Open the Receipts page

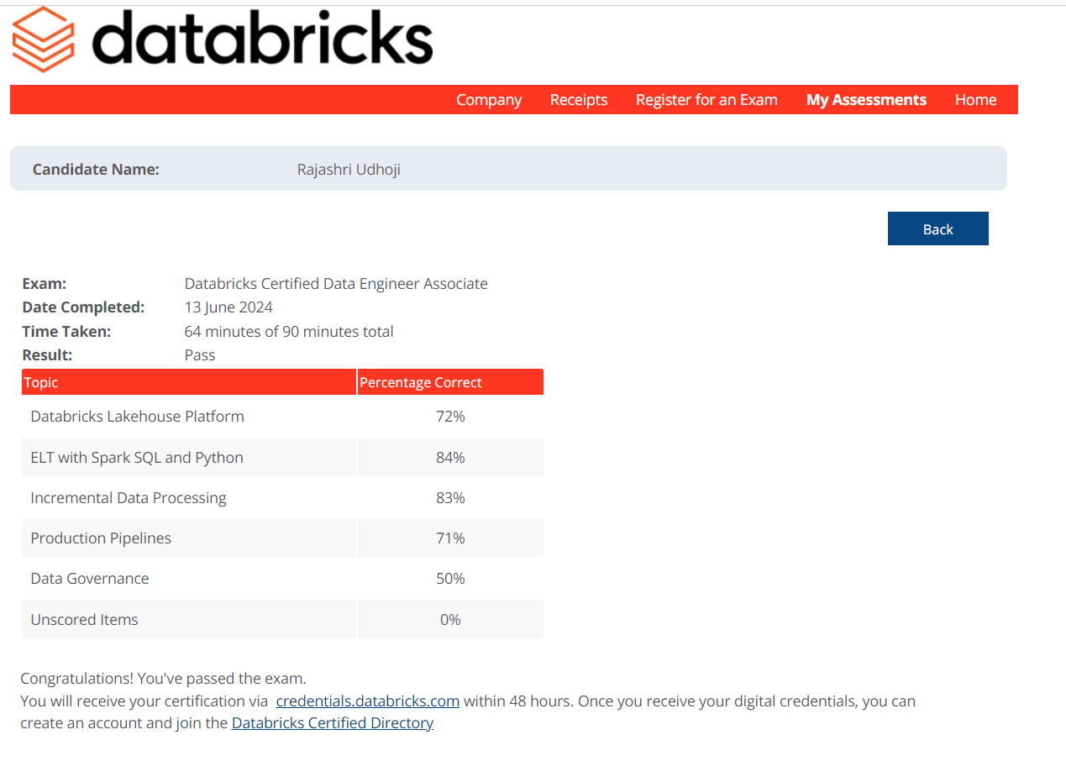pos(578,99)
